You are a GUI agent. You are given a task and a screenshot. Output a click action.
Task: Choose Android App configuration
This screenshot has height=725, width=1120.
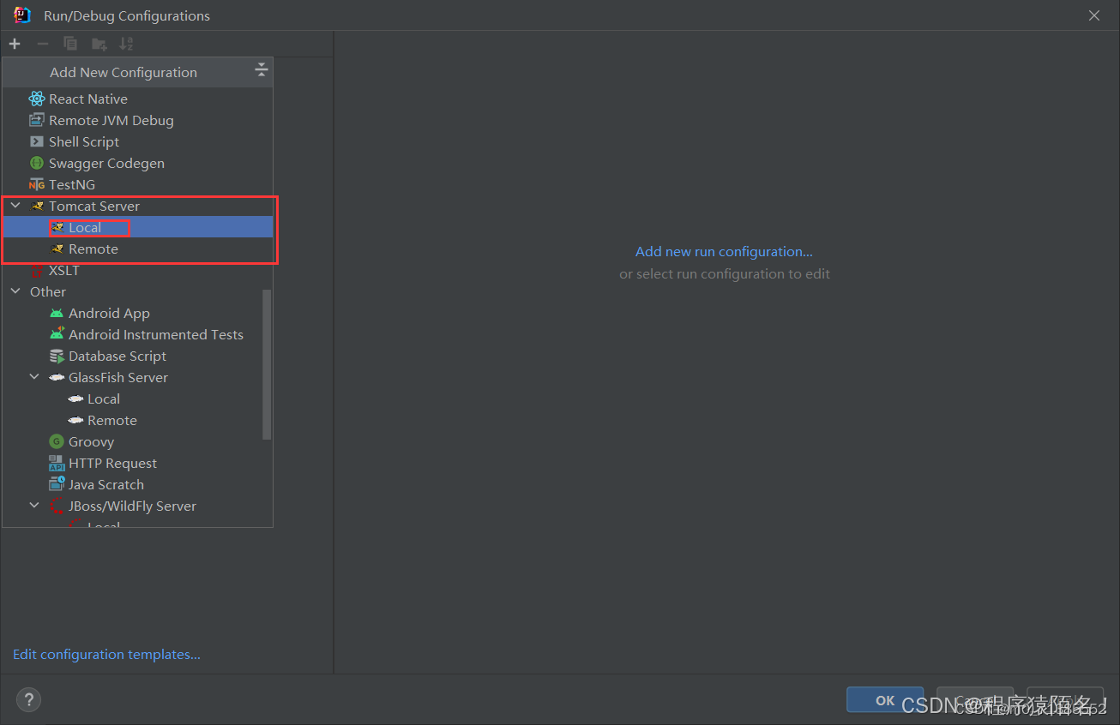coord(132,313)
